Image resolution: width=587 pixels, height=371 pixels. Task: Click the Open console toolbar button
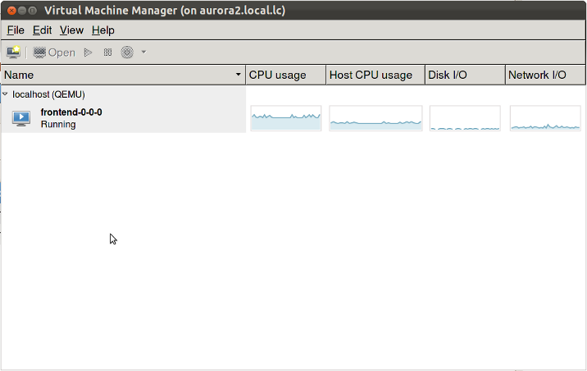click(54, 52)
